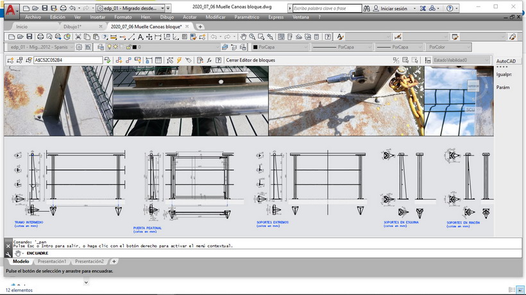Click Plot printer icon in quick access toolbar
This screenshot has width=526, height=295.
(63, 8)
